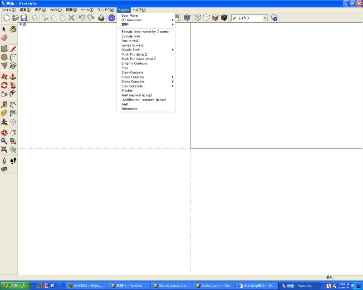Activate the Text label tool
This screenshot has height=290, width=363.
[x=13, y=113]
